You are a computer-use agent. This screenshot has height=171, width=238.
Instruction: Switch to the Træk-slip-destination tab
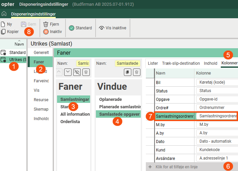(181, 63)
